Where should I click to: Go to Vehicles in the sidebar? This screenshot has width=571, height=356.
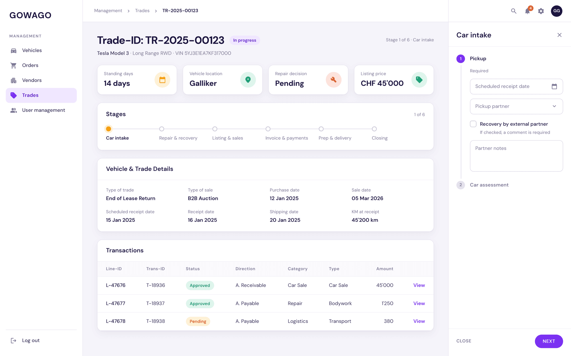click(41, 50)
